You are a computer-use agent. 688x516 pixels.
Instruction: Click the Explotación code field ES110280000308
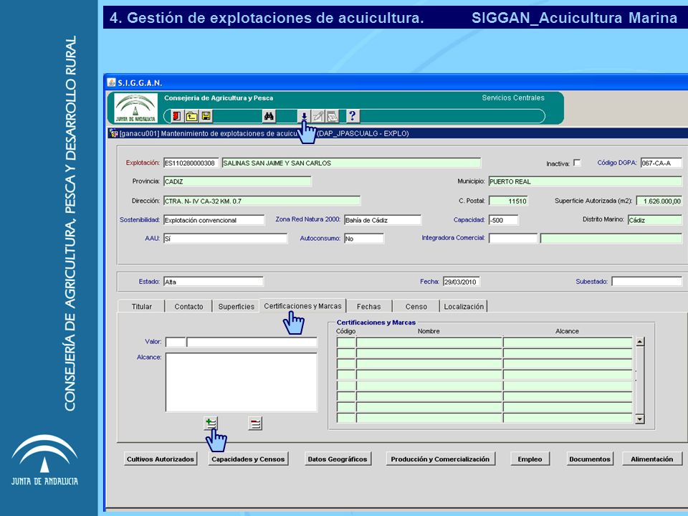(191, 163)
